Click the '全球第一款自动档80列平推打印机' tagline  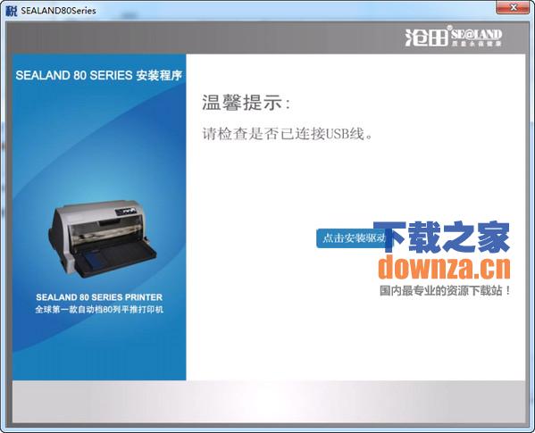(99, 310)
